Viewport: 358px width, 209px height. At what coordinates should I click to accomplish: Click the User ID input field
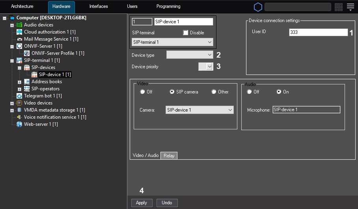(318, 32)
